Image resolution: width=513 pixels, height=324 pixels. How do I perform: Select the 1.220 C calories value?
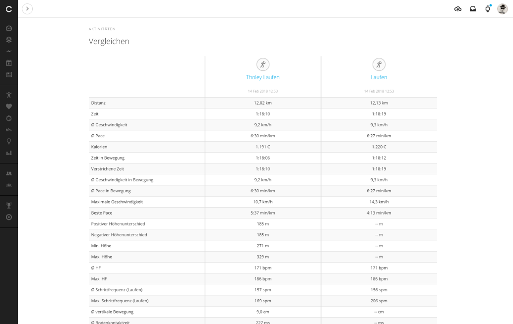tap(379, 147)
